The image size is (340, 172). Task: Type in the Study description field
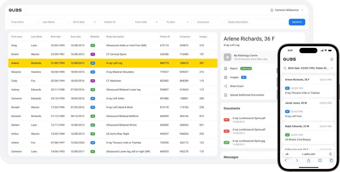(x=255, y=22)
